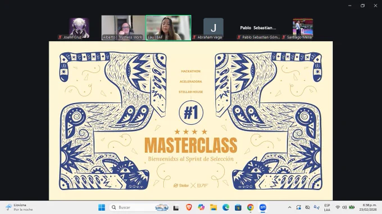The height and width of the screenshot is (214, 382).
Task: Select Joann Cruz participant thumbnail
Action: pos(79,28)
